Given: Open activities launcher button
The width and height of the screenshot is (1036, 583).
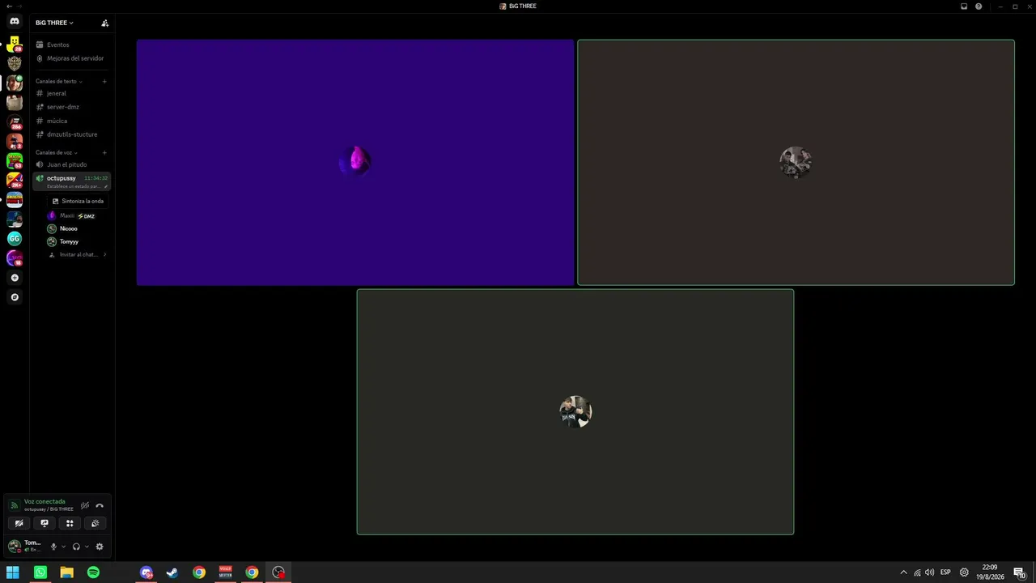Looking at the screenshot, I should click(70, 523).
